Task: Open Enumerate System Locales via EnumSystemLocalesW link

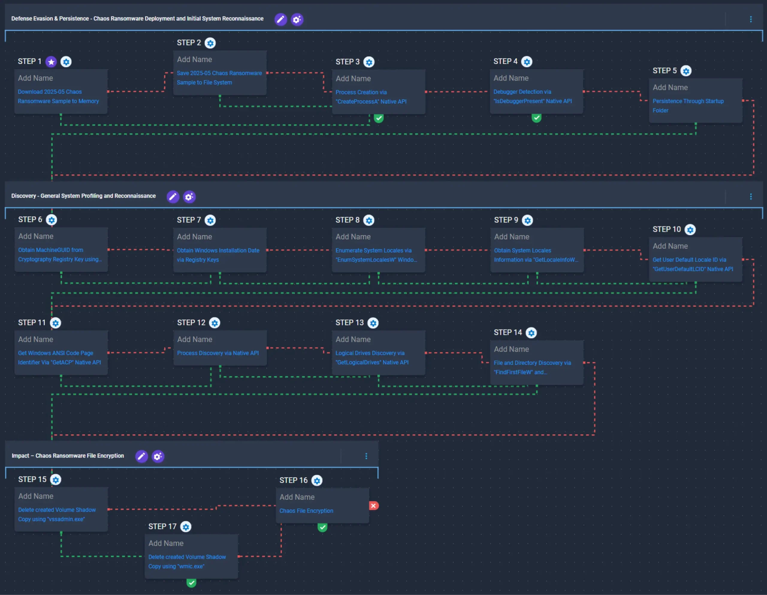Action: point(376,255)
